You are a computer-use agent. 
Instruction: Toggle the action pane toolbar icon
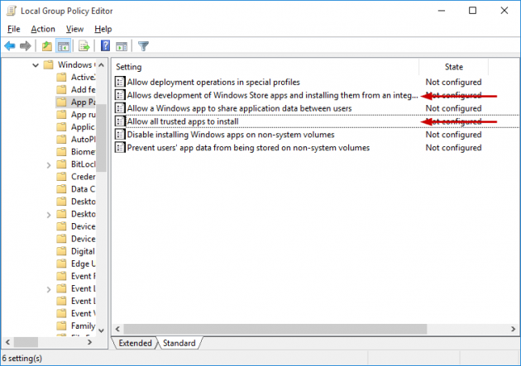(122, 46)
